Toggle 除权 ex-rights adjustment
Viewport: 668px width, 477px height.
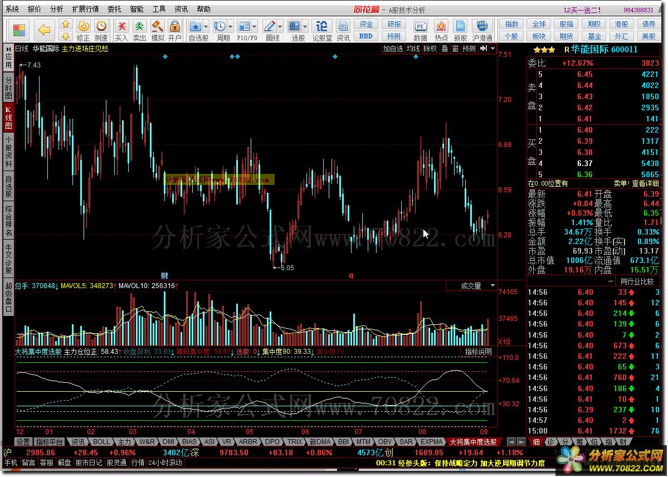(x=430, y=48)
